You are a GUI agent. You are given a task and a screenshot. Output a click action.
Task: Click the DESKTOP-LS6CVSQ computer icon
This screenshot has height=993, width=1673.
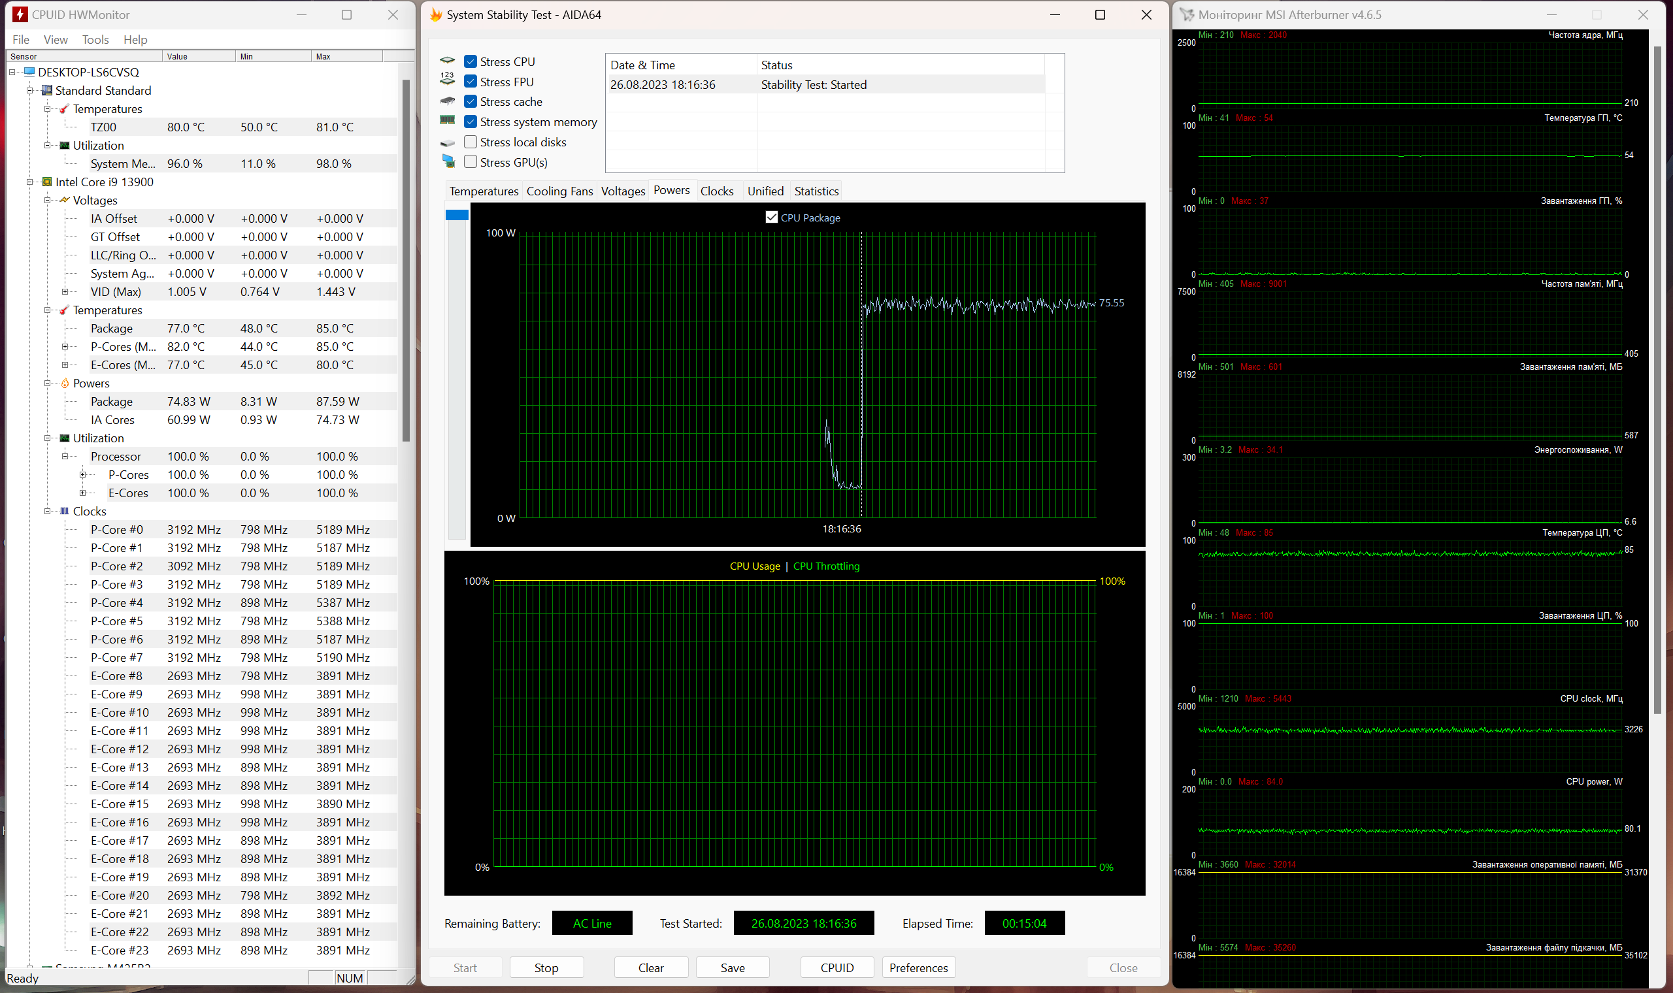29,72
